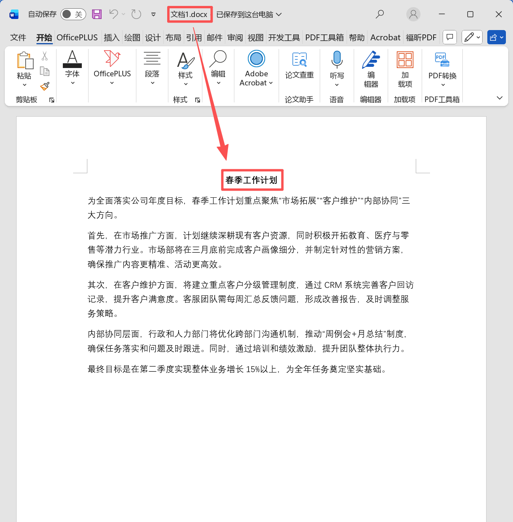Open the clipboard dialog launcher arrow

pyautogui.click(x=51, y=100)
